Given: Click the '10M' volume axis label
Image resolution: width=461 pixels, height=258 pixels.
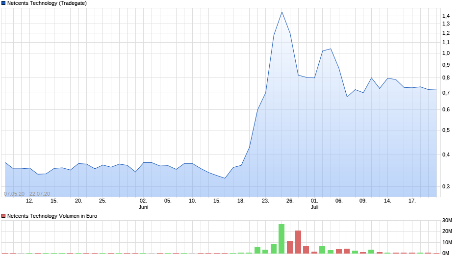Looking at the screenshot, I should pyautogui.click(x=447, y=242).
